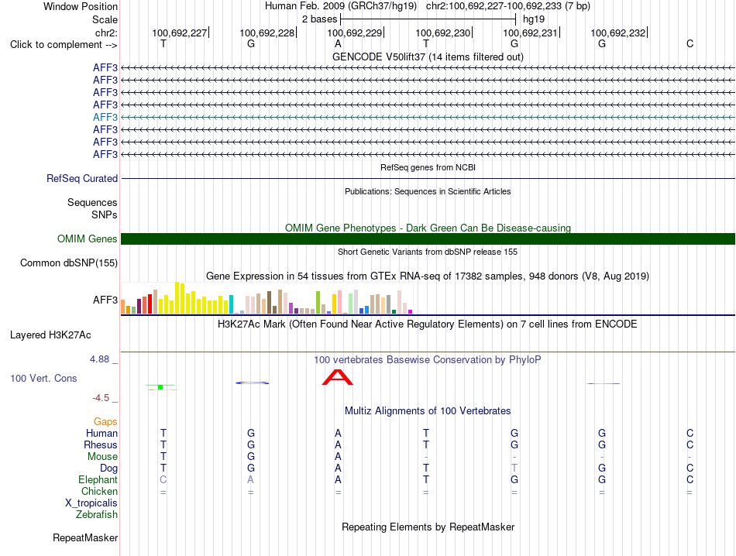The height and width of the screenshot is (556, 736).
Task: Open the dark green OMIM Genes bar
Action: pos(428,239)
